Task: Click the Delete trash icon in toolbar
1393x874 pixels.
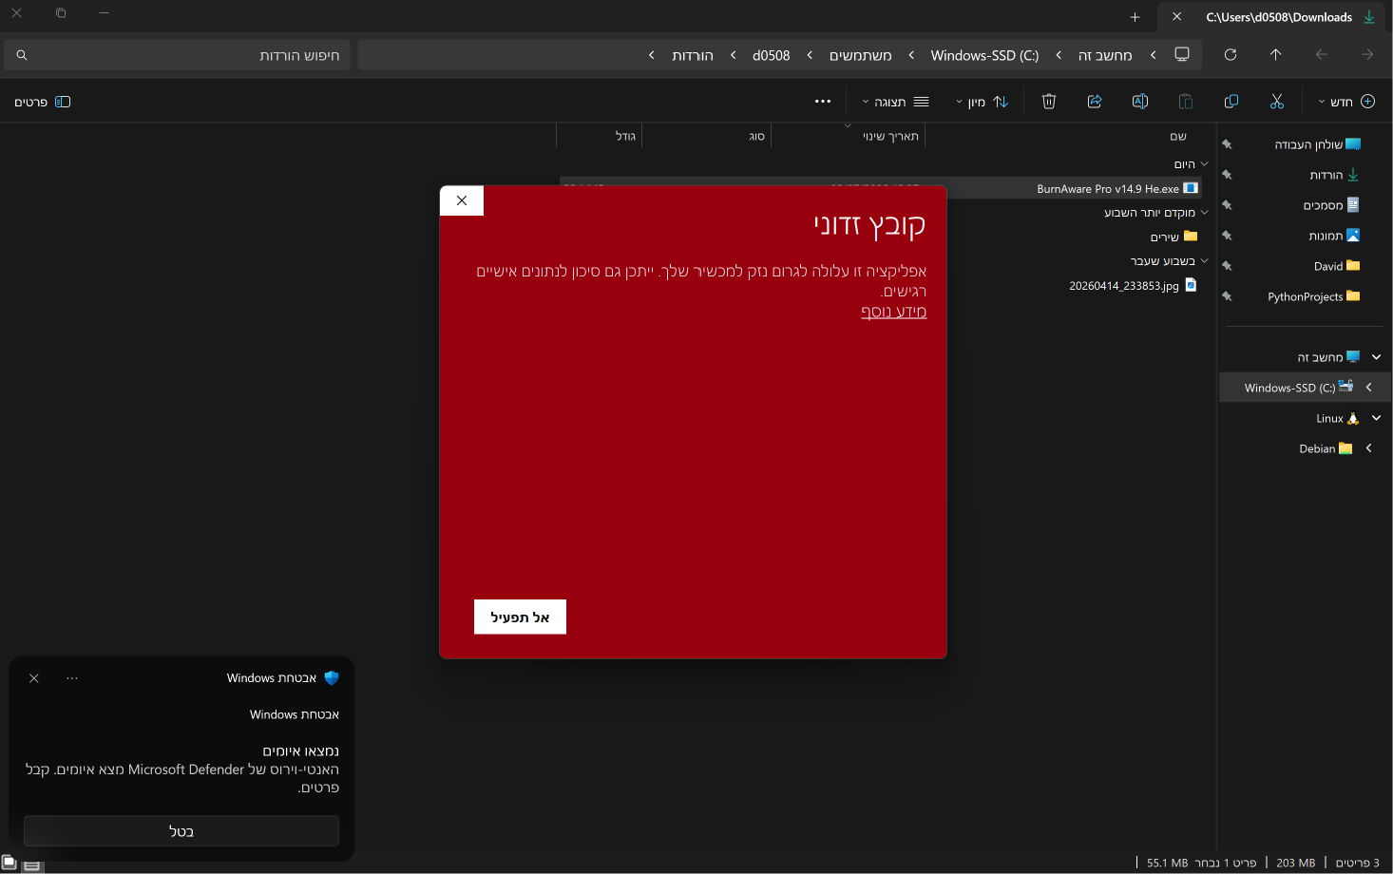Action: (x=1049, y=102)
